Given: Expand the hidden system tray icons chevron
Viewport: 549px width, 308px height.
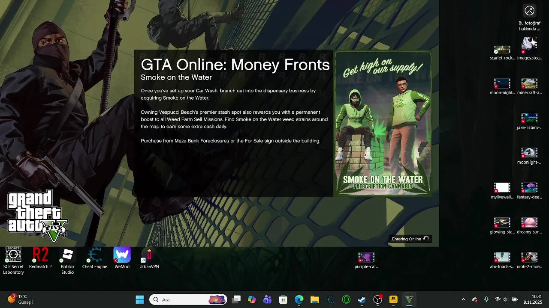Looking at the screenshot, I should pos(463,299).
